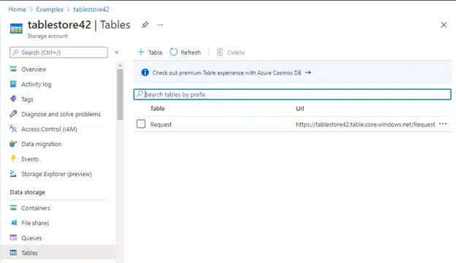
Task: Click the Activity log icon
Action: (13, 84)
